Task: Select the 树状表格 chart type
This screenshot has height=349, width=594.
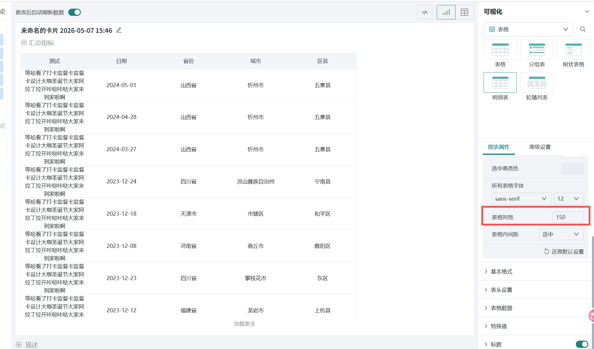Action: pyautogui.click(x=573, y=54)
